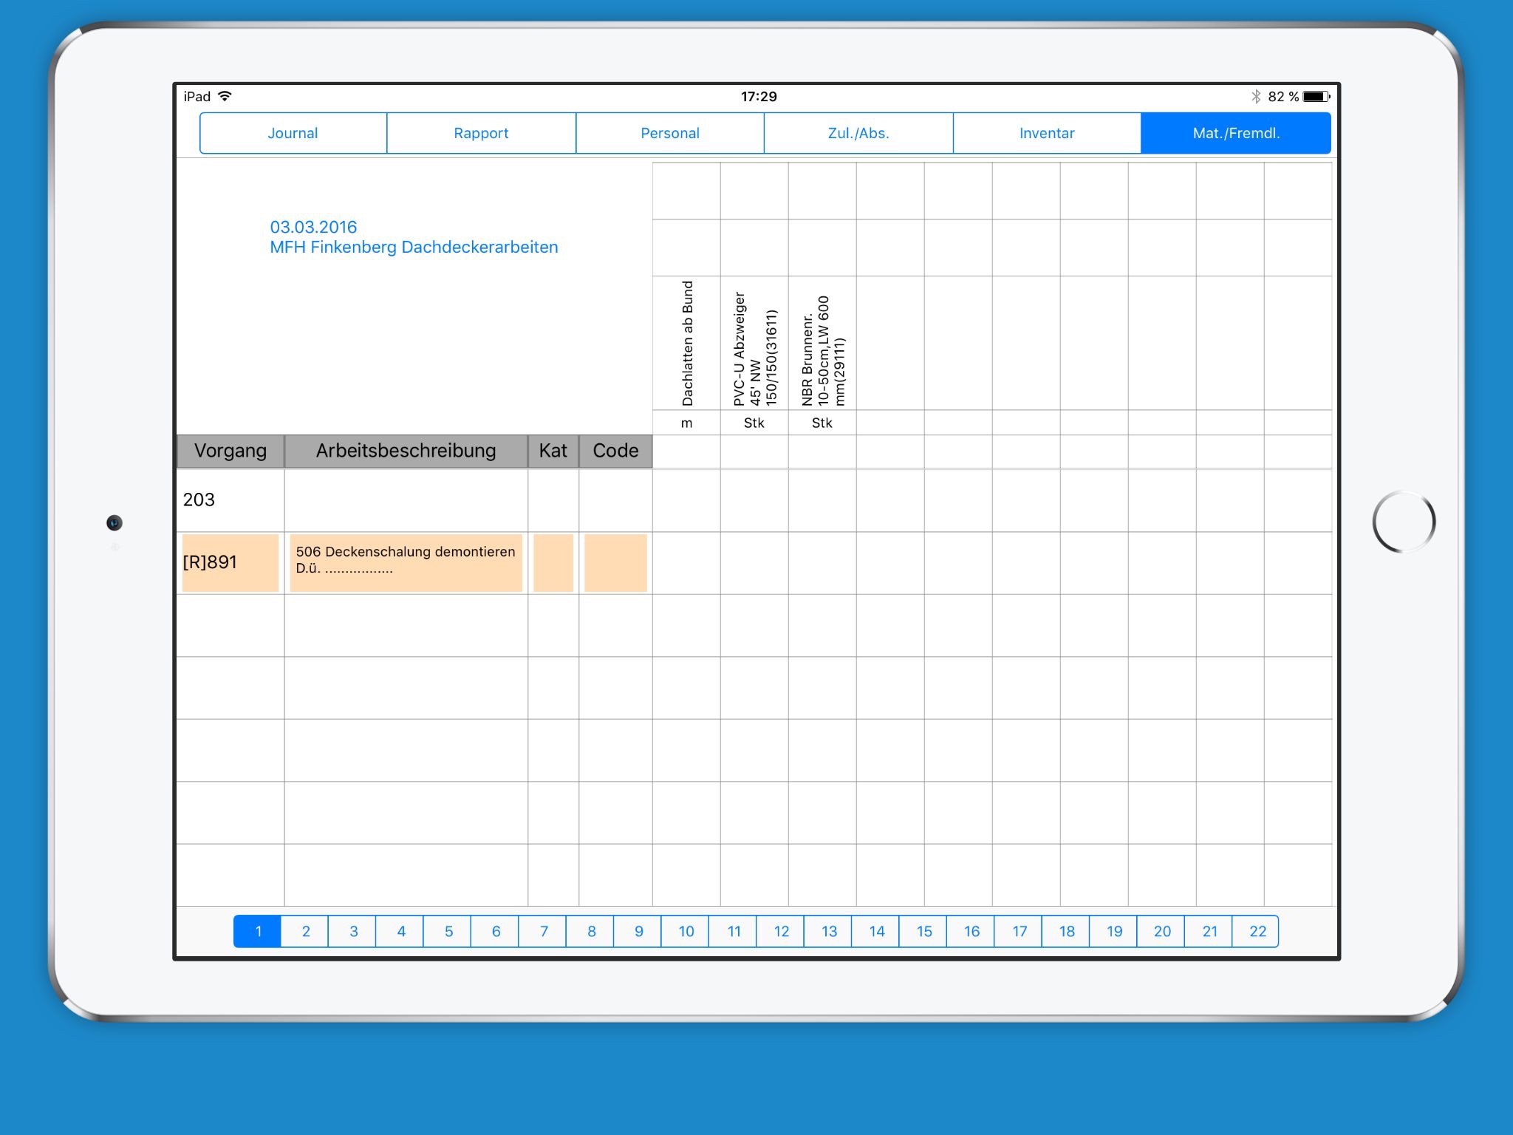Image resolution: width=1513 pixels, height=1135 pixels.
Task: Switch to the Inventar tab
Action: [x=1046, y=133]
